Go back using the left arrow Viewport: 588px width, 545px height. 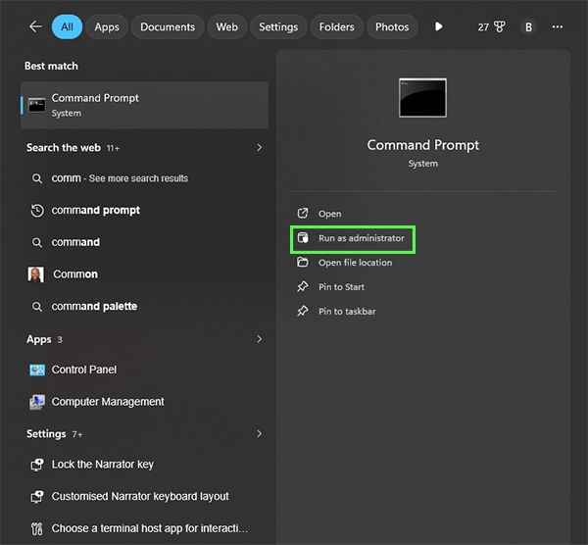(x=35, y=26)
